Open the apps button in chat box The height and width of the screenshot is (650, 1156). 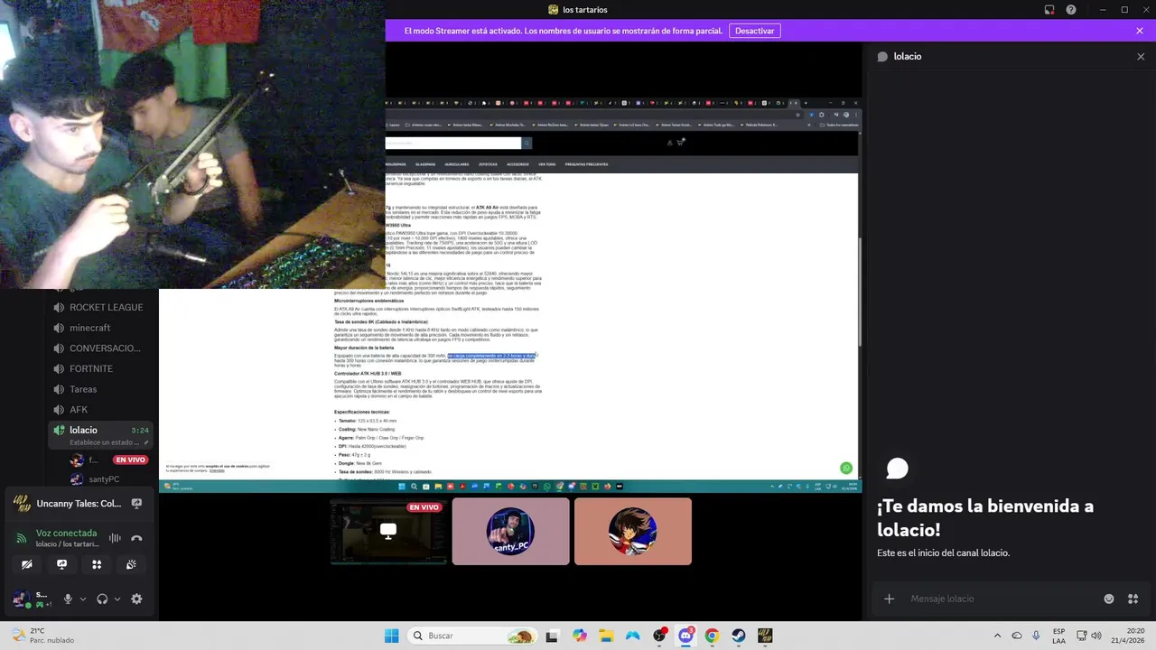point(1133,599)
